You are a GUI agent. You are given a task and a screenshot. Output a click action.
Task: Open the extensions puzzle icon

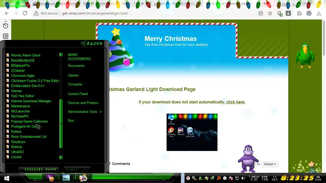(300, 13)
